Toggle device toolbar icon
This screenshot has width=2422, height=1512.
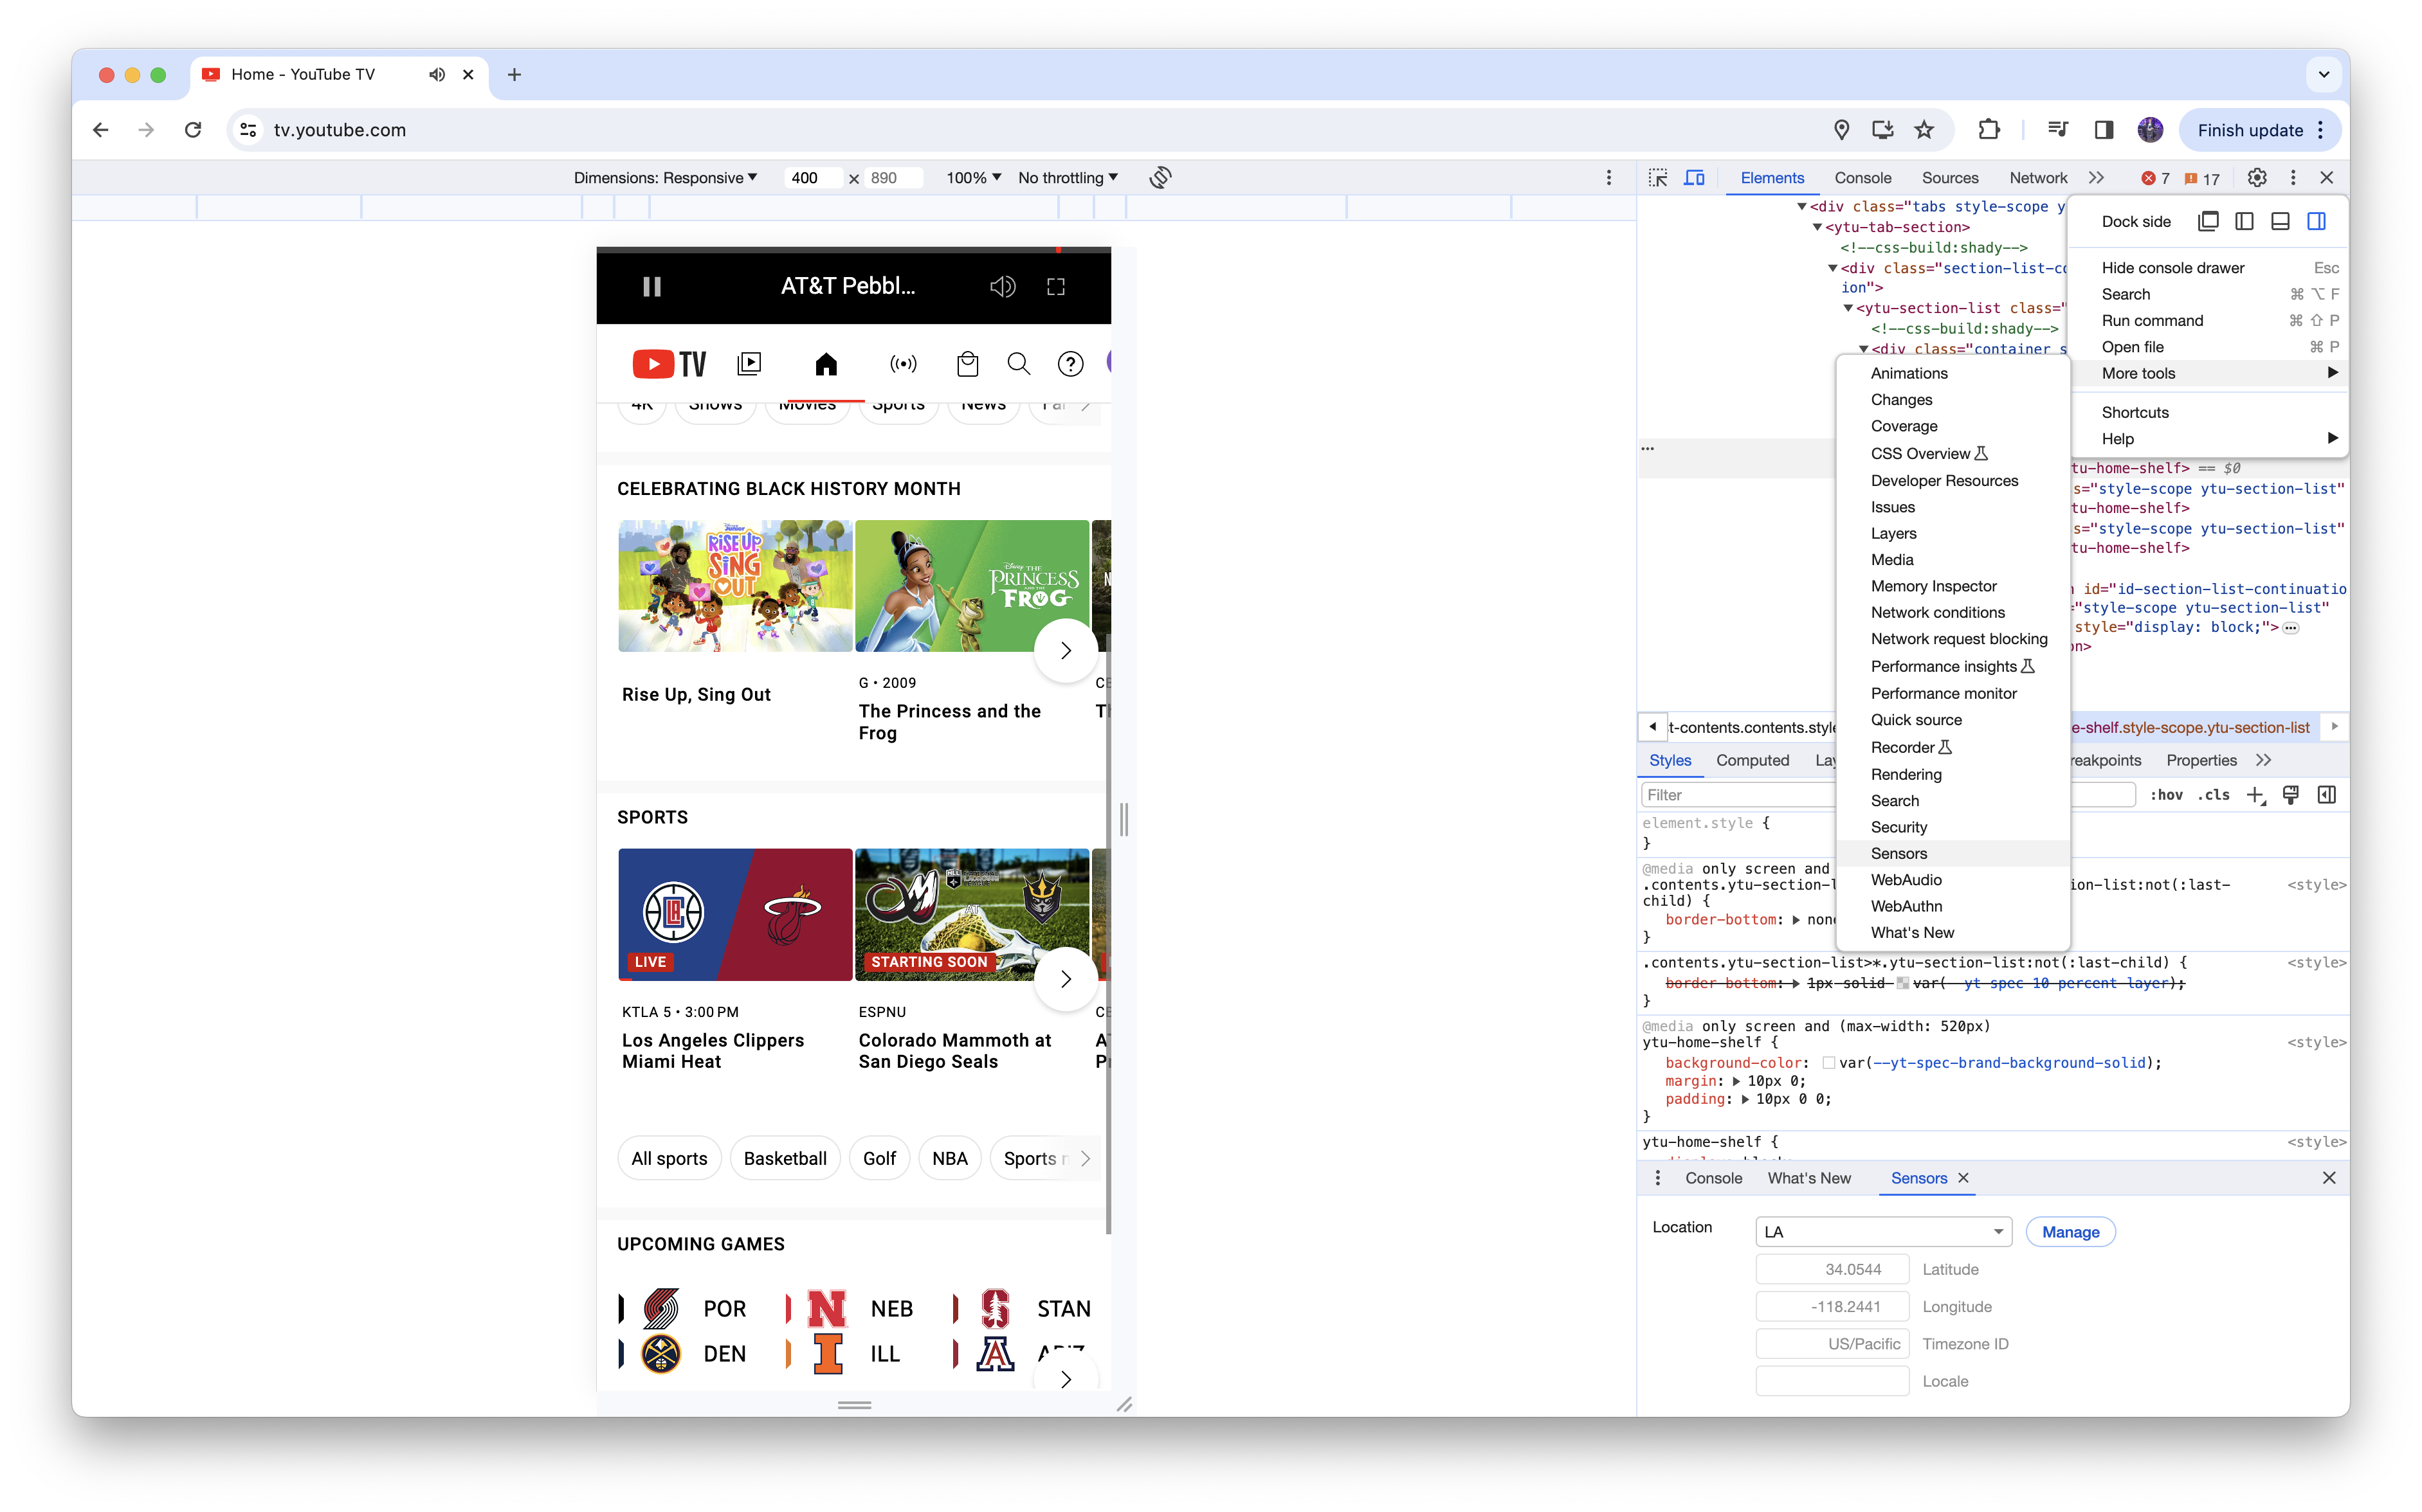1694,178
